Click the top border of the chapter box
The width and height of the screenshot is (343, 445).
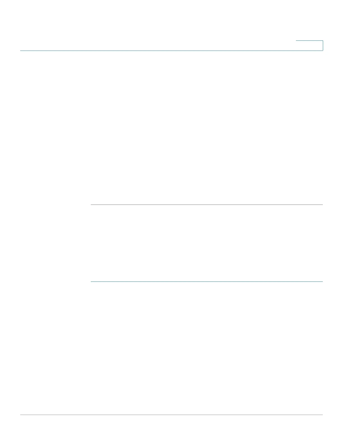(309, 41)
